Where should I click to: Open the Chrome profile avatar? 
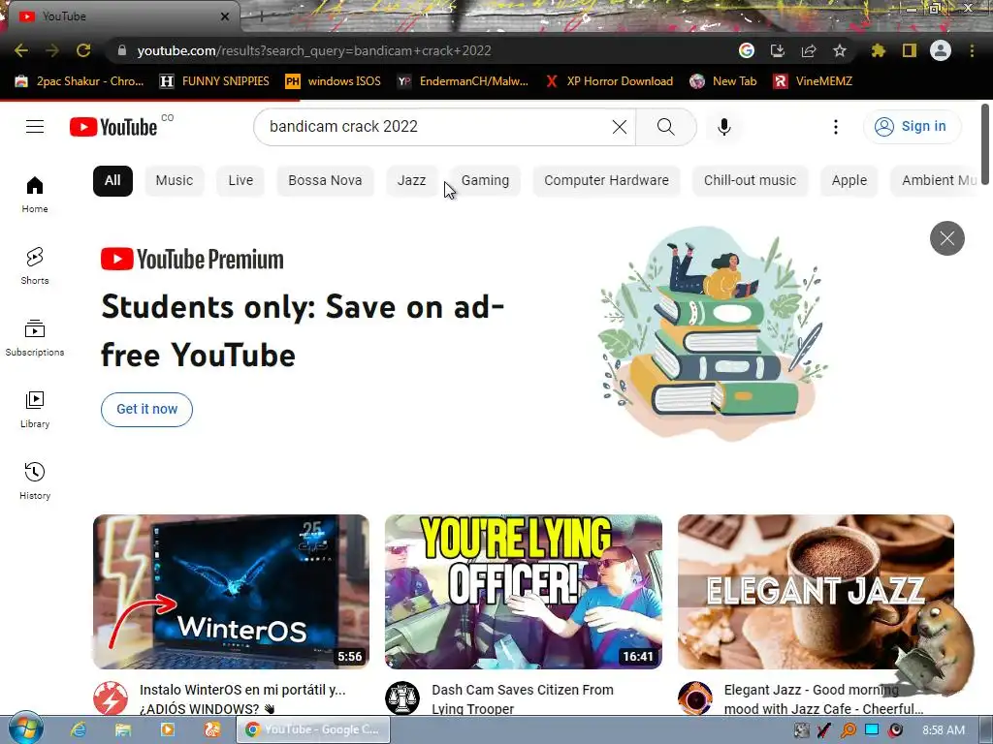940,50
